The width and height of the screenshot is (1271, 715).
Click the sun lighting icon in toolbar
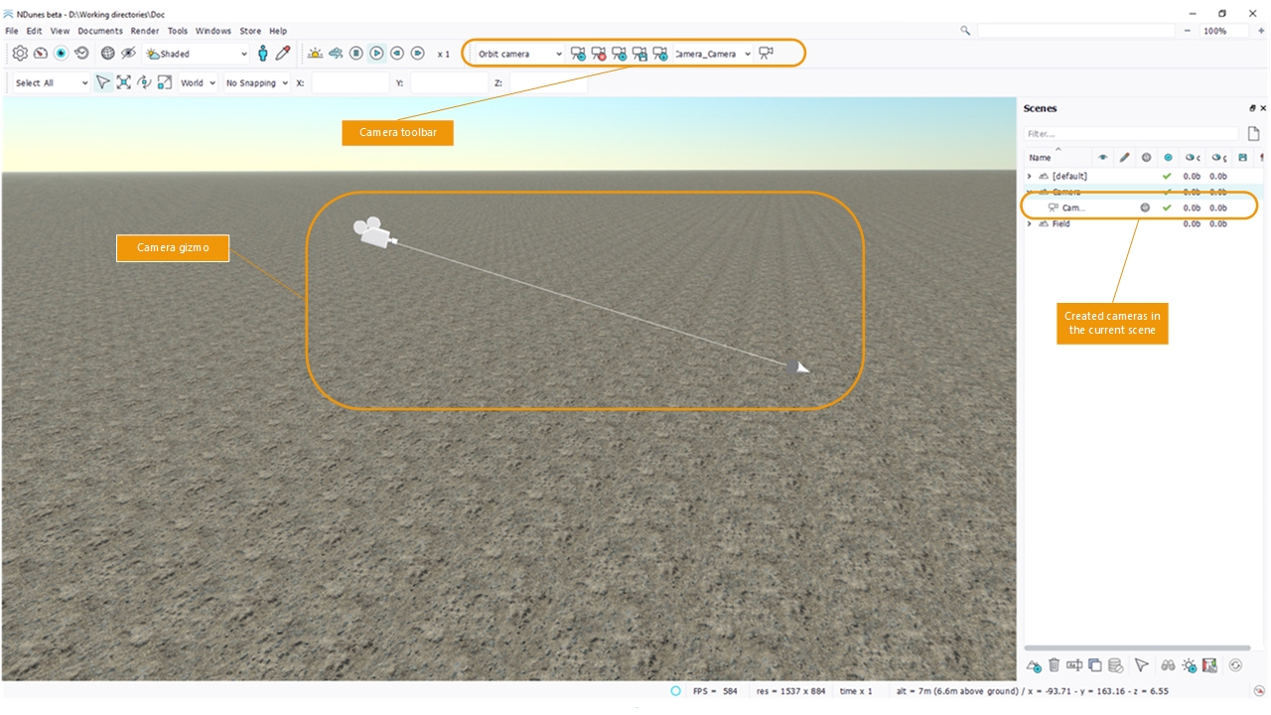[x=315, y=54]
